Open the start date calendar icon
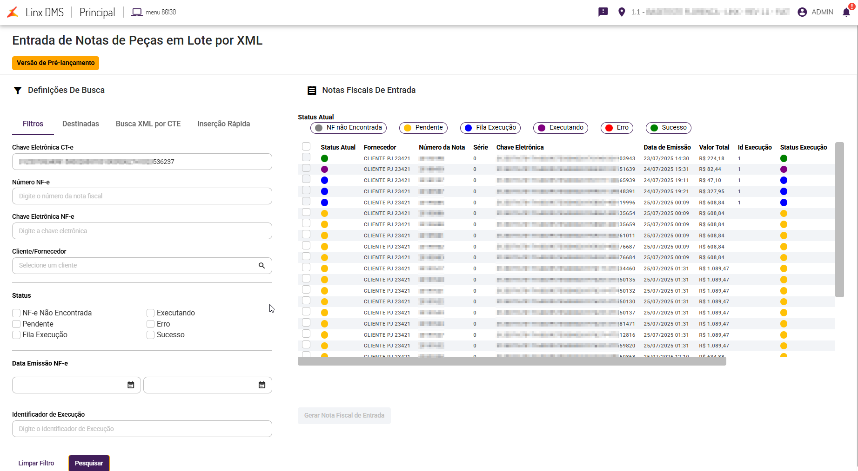Screen dimensions: 858x471 (x=131, y=385)
